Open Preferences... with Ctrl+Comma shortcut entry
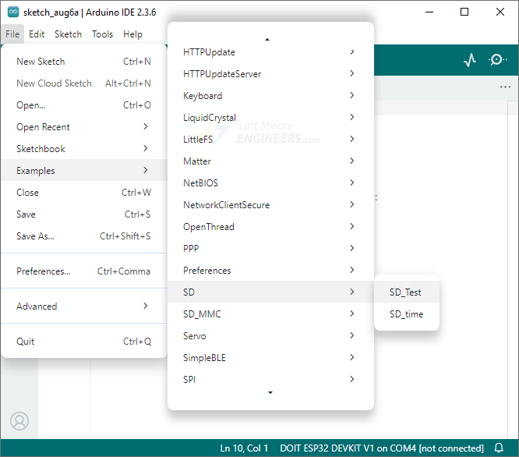This screenshot has height=457, width=519. (x=83, y=271)
